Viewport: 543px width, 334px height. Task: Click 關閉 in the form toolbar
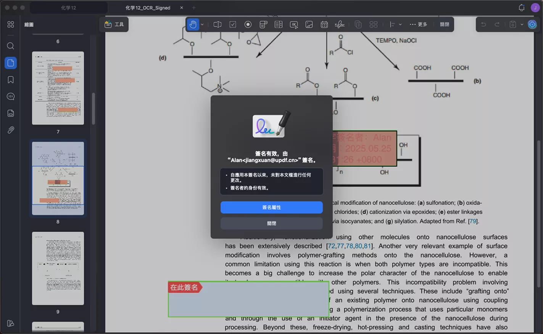tap(445, 24)
